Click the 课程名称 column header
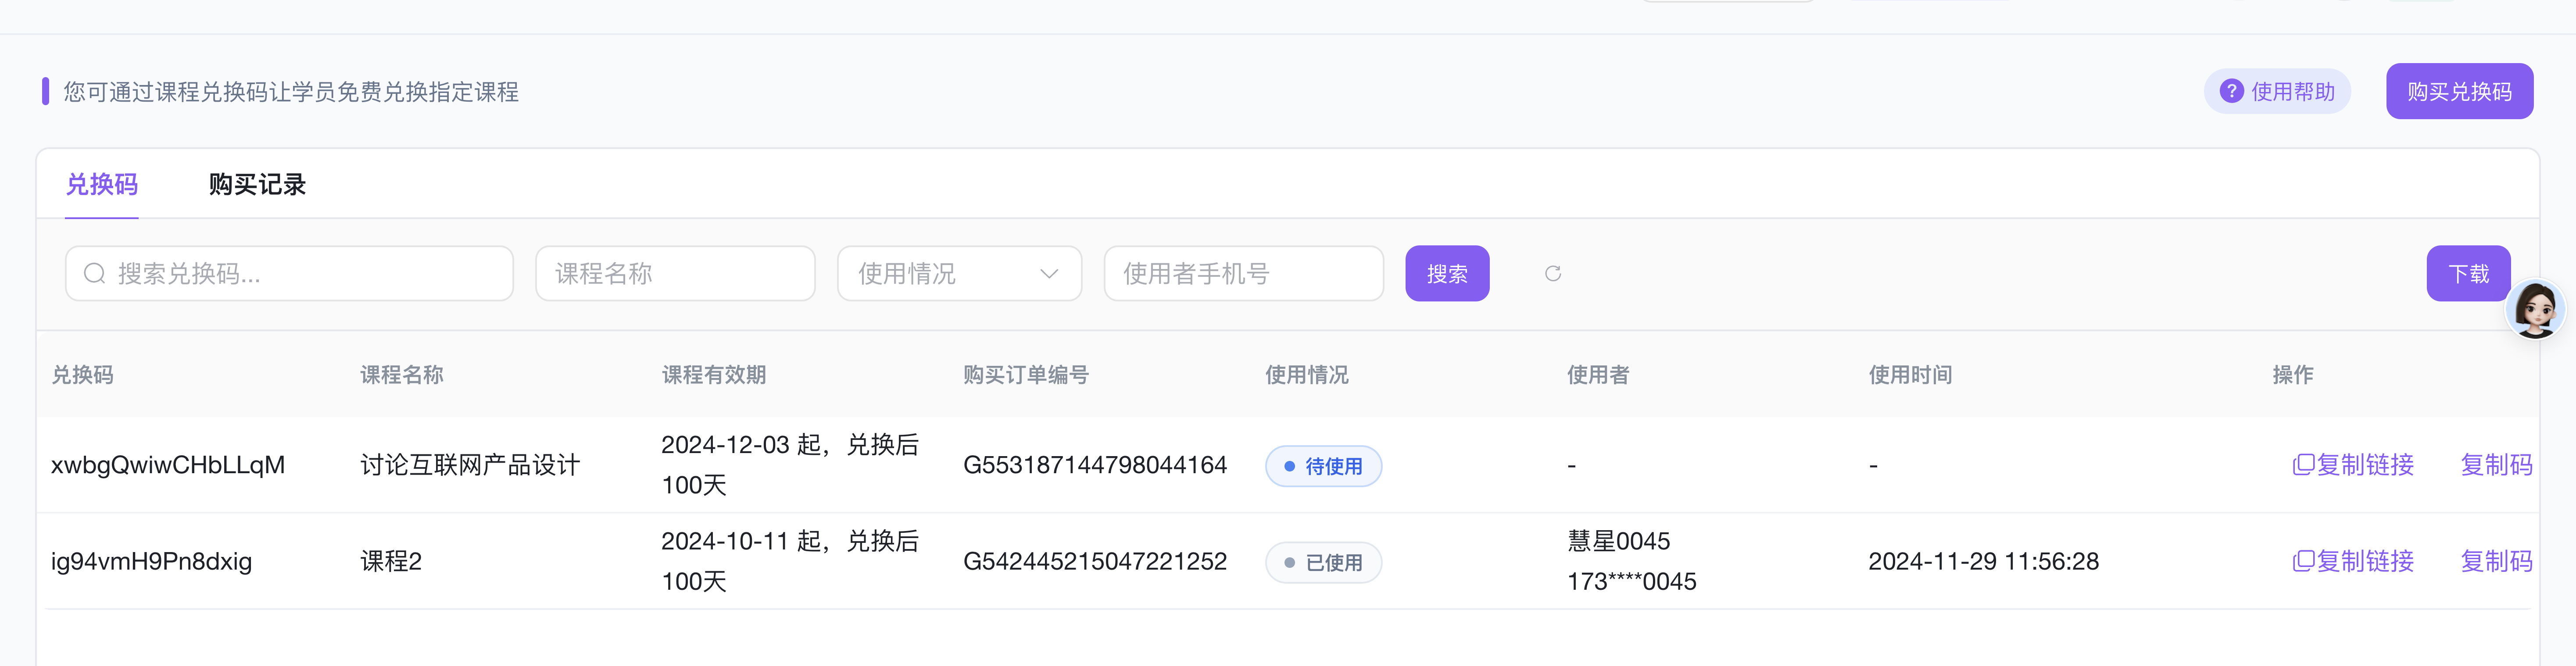 pyautogui.click(x=401, y=375)
